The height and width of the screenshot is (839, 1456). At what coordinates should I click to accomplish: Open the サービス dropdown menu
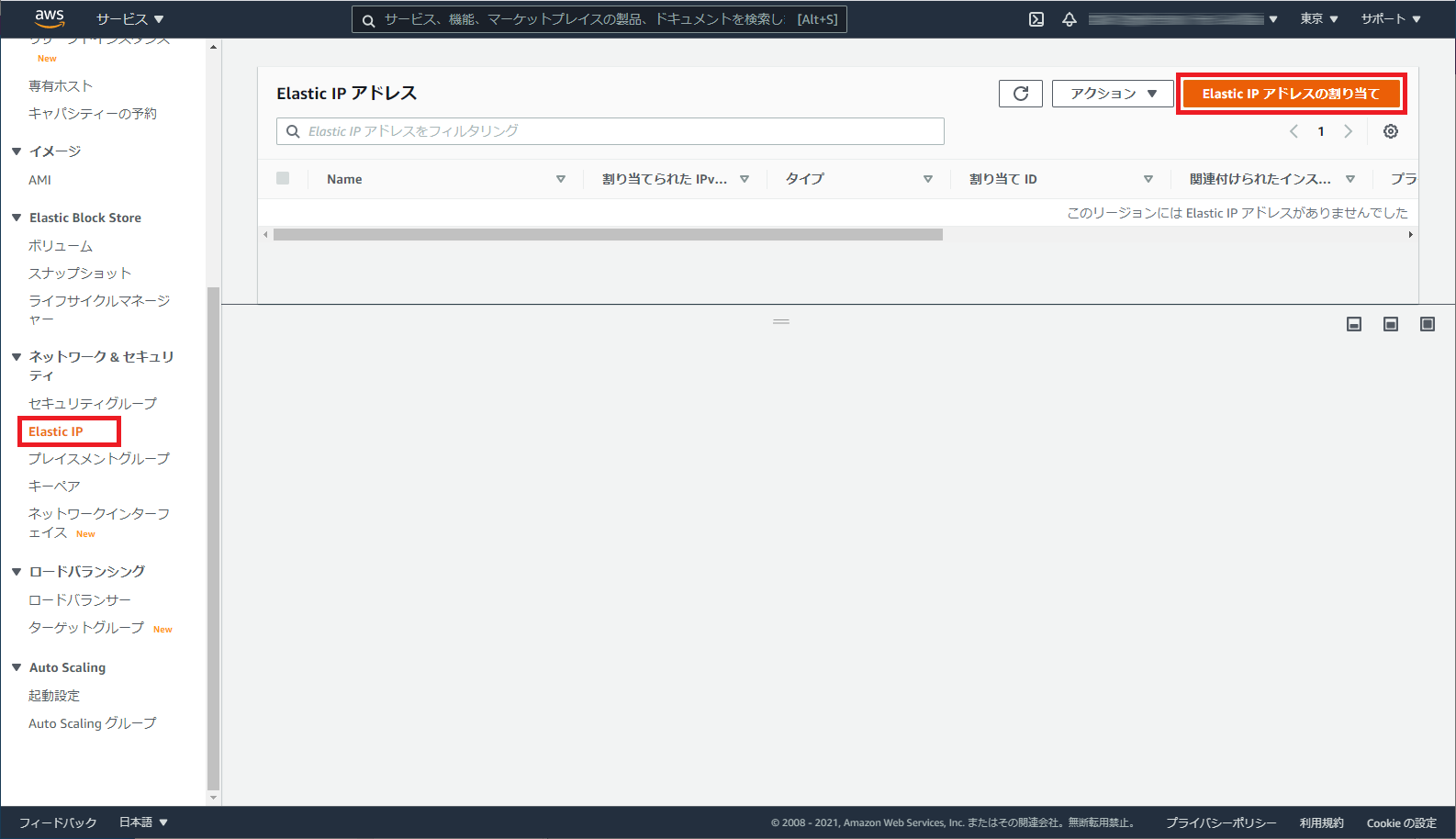pyautogui.click(x=129, y=19)
